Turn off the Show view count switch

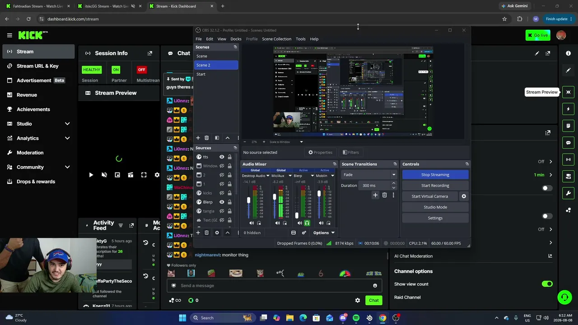(x=547, y=284)
